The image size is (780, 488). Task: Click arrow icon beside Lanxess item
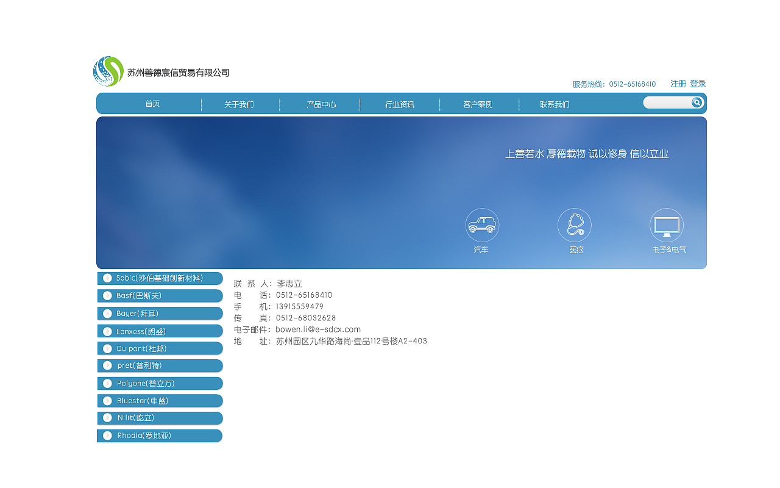[x=108, y=331]
